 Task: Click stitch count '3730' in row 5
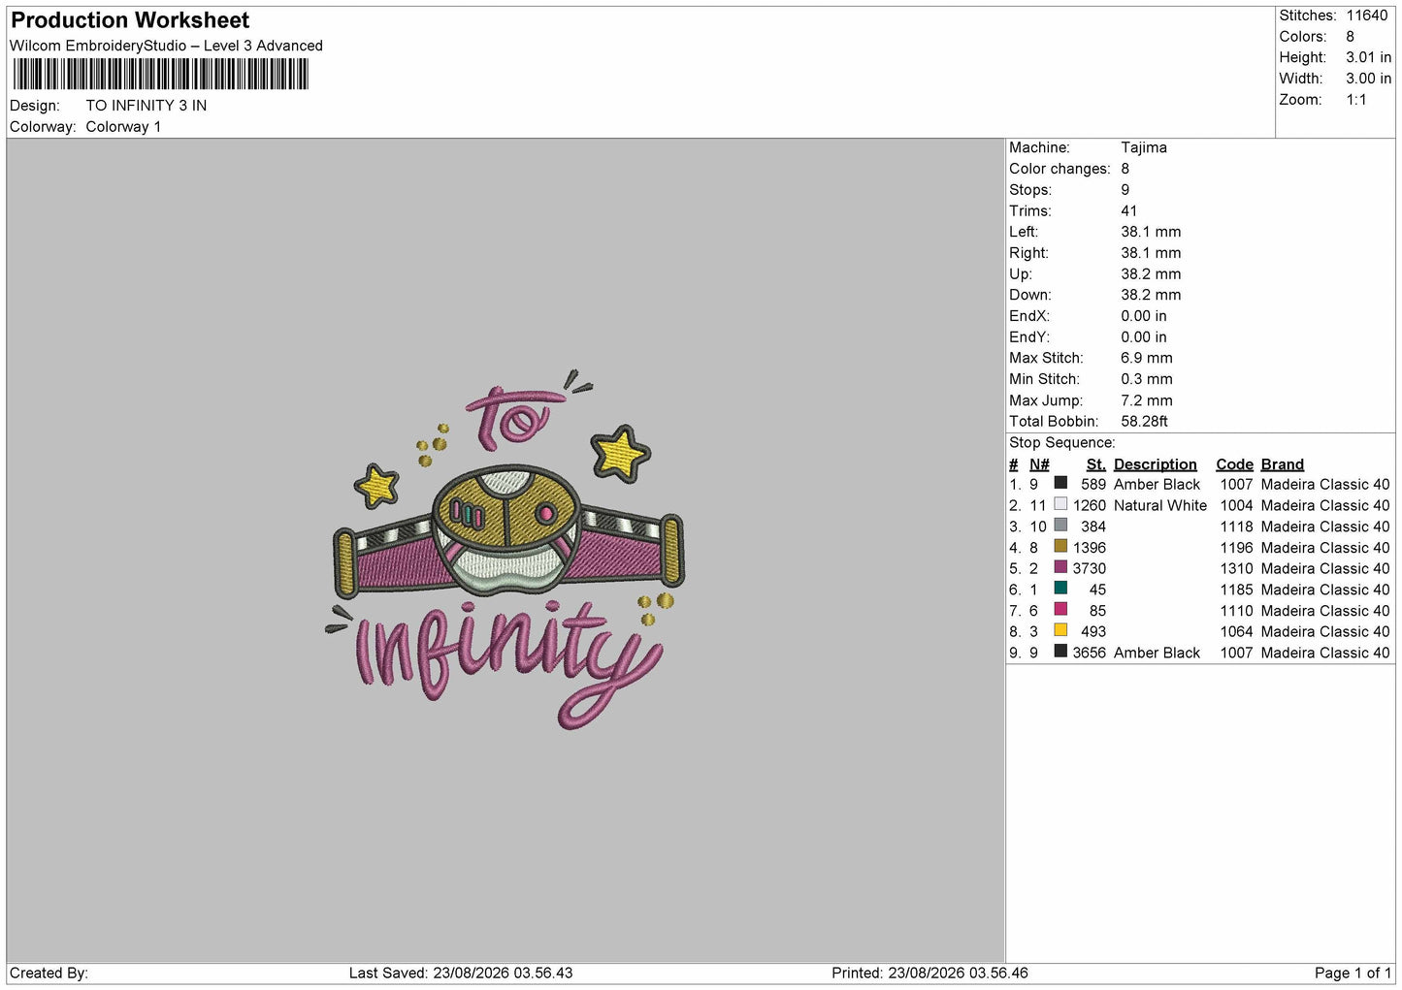1090,568
